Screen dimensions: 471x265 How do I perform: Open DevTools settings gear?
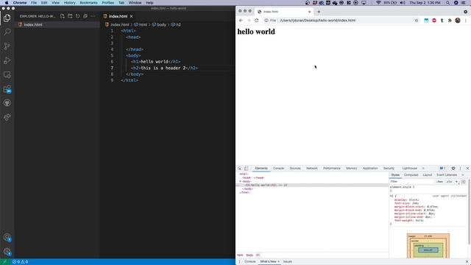point(453,169)
